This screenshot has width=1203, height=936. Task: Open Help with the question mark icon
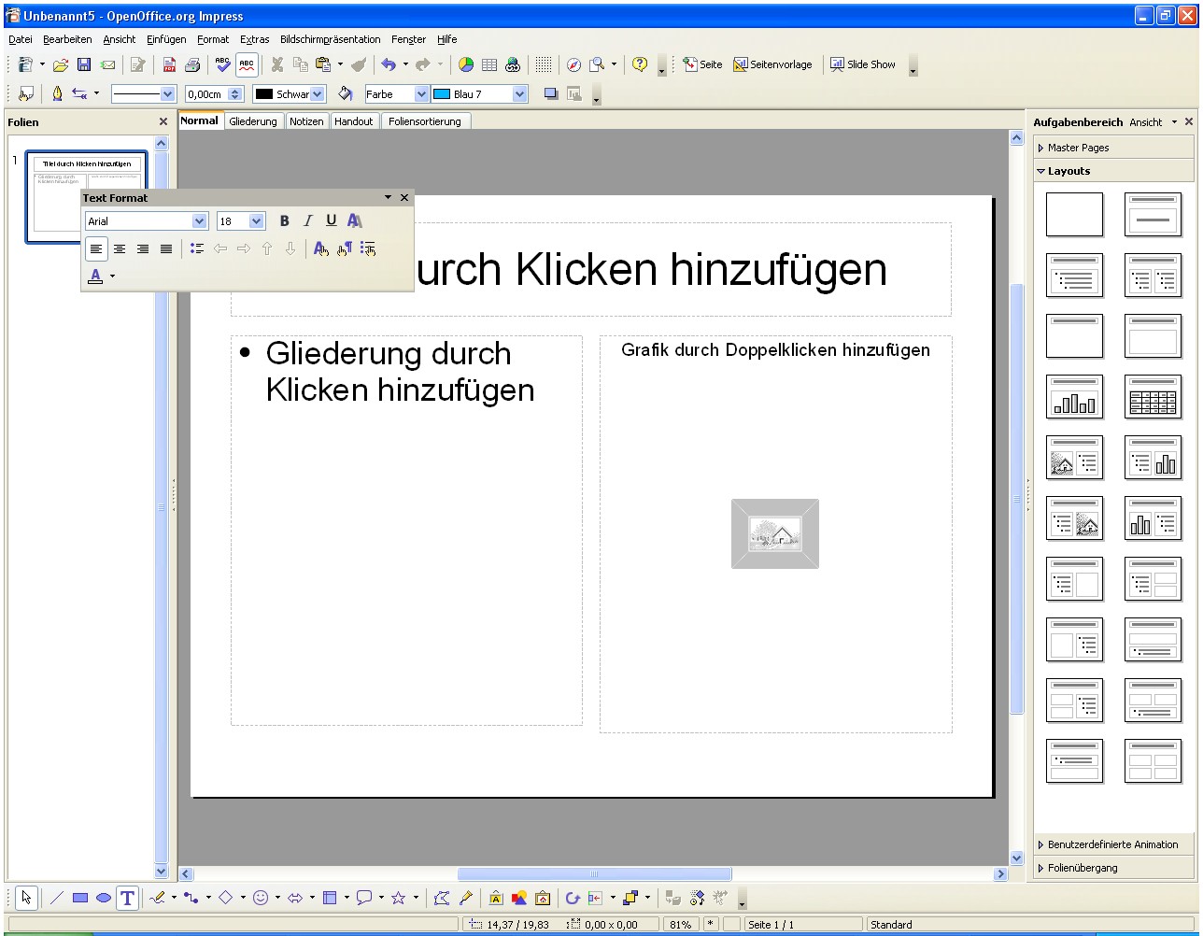click(x=640, y=64)
